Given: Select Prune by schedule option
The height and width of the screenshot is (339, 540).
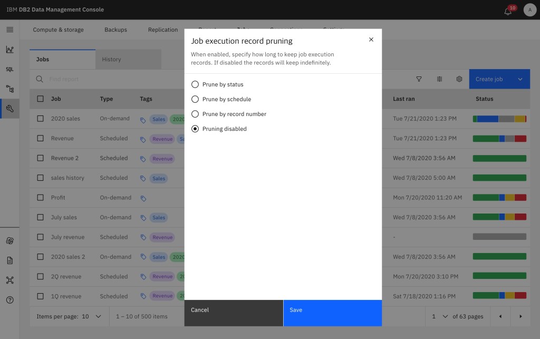Looking at the screenshot, I should pos(195,99).
